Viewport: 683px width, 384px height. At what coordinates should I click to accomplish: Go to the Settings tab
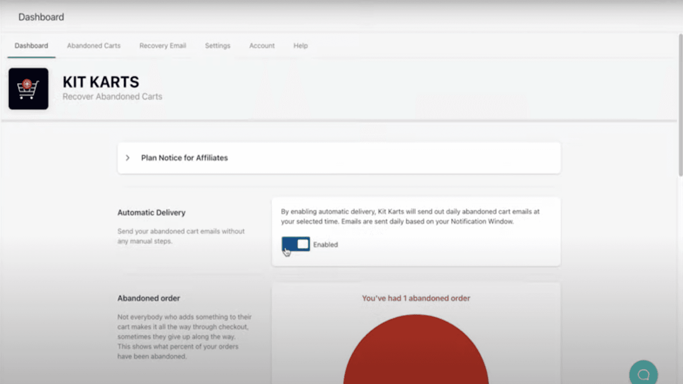click(218, 46)
